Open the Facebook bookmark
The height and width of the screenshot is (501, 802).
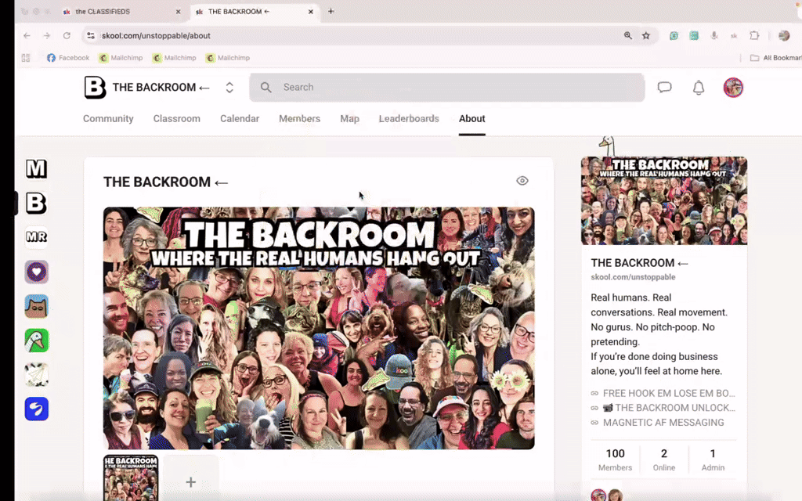click(x=68, y=58)
